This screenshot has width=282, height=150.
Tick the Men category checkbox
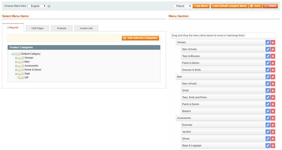click(x=23, y=62)
